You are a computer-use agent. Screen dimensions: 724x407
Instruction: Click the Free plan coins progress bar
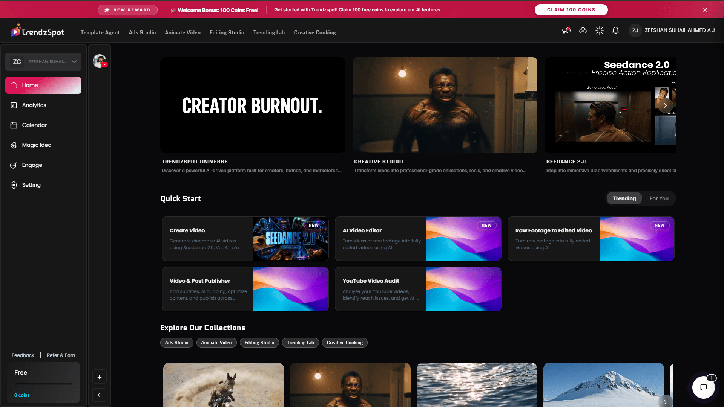coord(43,384)
